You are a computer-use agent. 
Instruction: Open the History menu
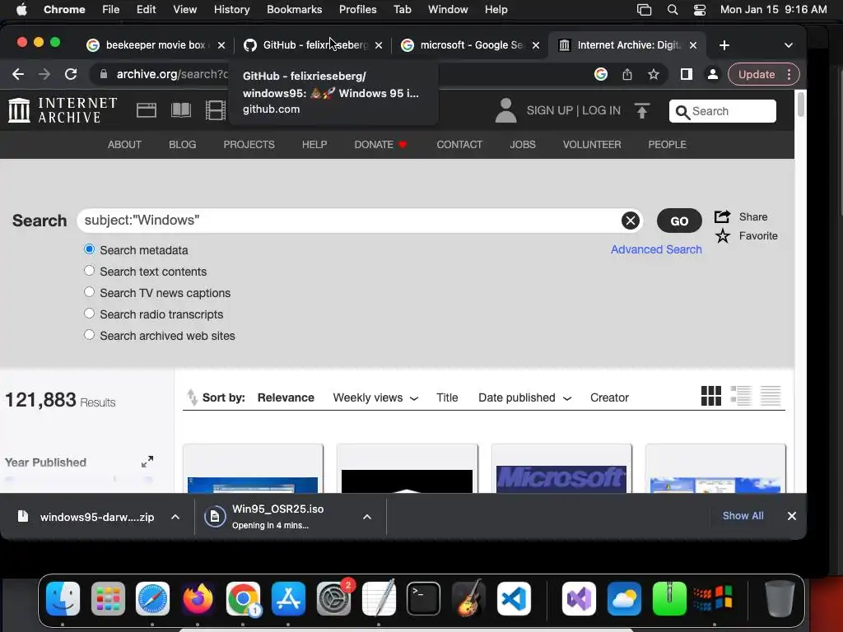pos(231,9)
